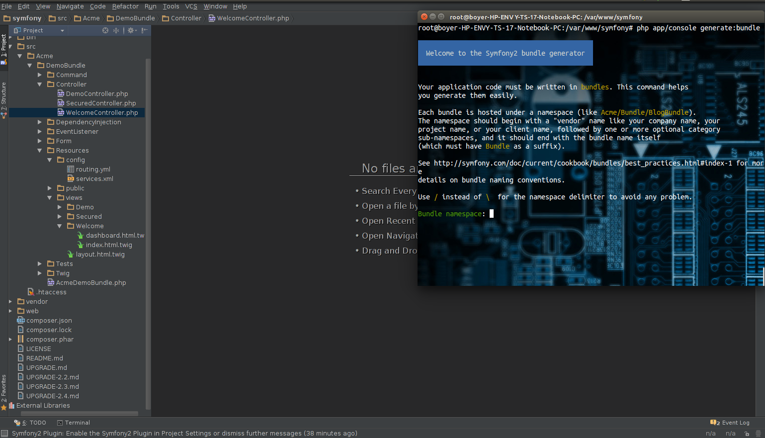Select the External Libraries icon

coord(12,405)
